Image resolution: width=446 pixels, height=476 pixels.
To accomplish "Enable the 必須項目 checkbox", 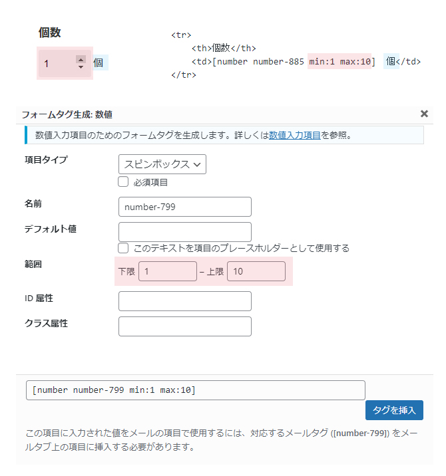I will tap(123, 181).
